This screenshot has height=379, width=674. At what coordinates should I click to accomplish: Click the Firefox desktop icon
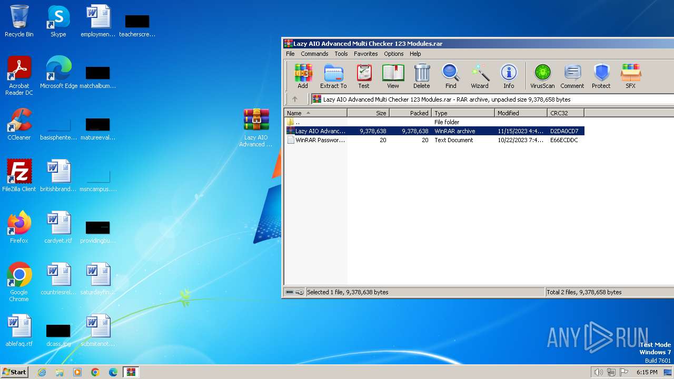19,227
